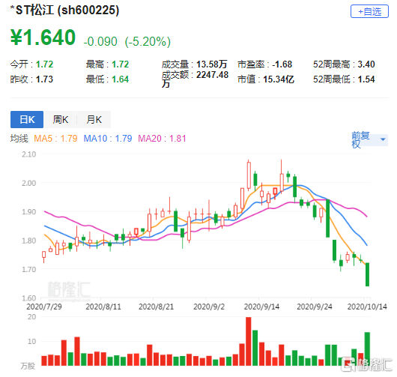This screenshot has width=397, height=377.
Task: Switch to the 周K weekly chart tab
Action: [60, 120]
